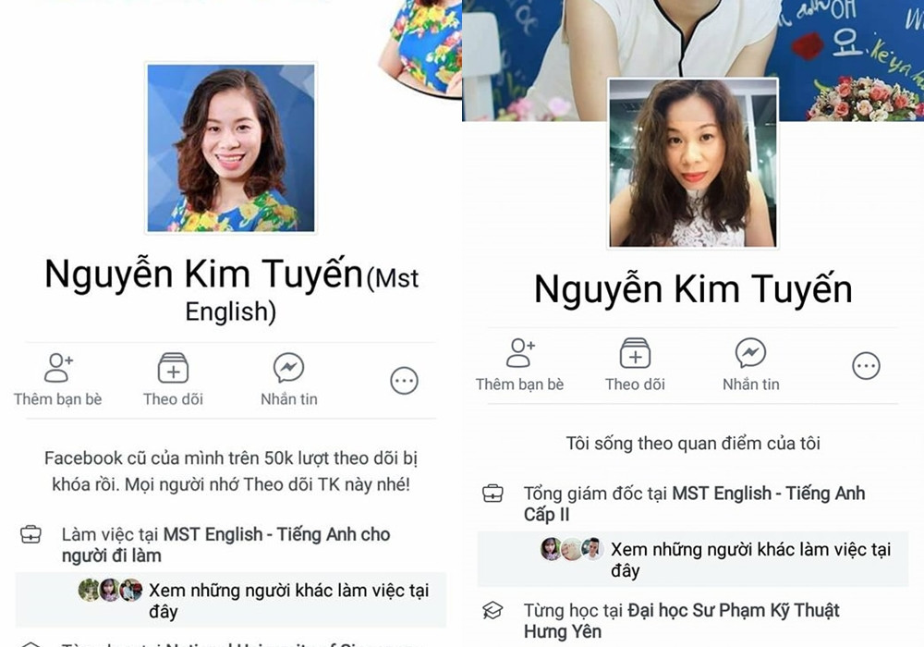This screenshot has width=924, height=647.
Task: Open MST English - Tiếng Anh Cấp II link
Action: tap(694, 503)
